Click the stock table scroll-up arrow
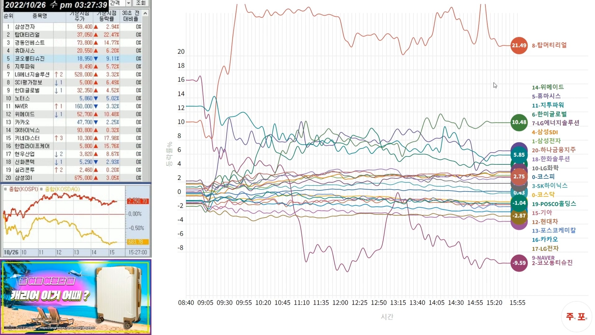The height and width of the screenshot is (335, 595). click(145, 13)
